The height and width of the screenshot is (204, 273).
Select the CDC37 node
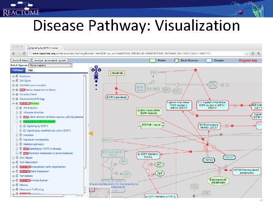[229, 157]
